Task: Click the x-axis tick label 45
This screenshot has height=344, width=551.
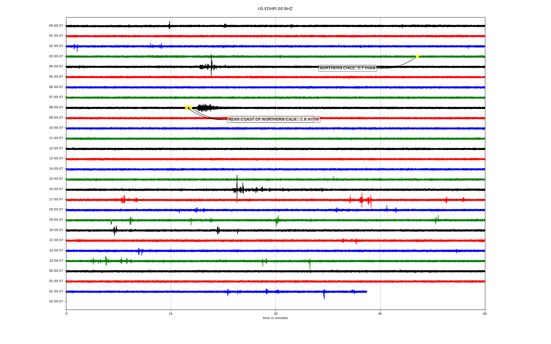Action: [x=380, y=314]
